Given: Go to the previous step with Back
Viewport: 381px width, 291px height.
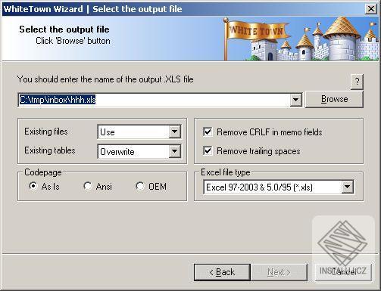Looking at the screenshot, I should (222, 272).
